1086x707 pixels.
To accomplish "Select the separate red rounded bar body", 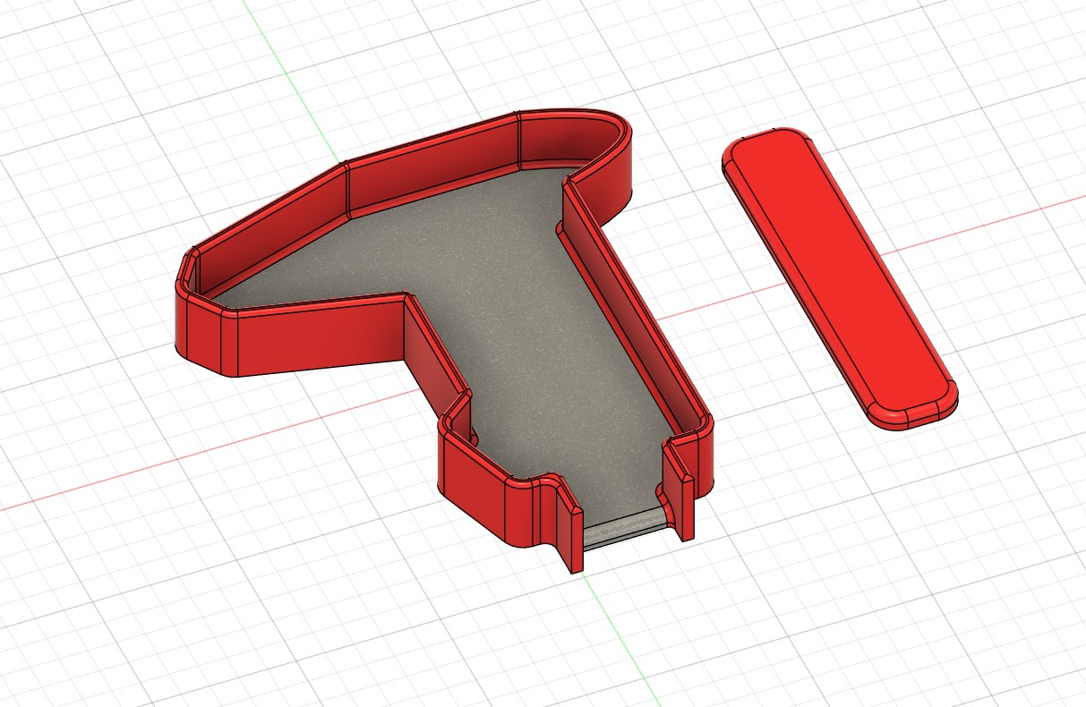I will [839, 277].
